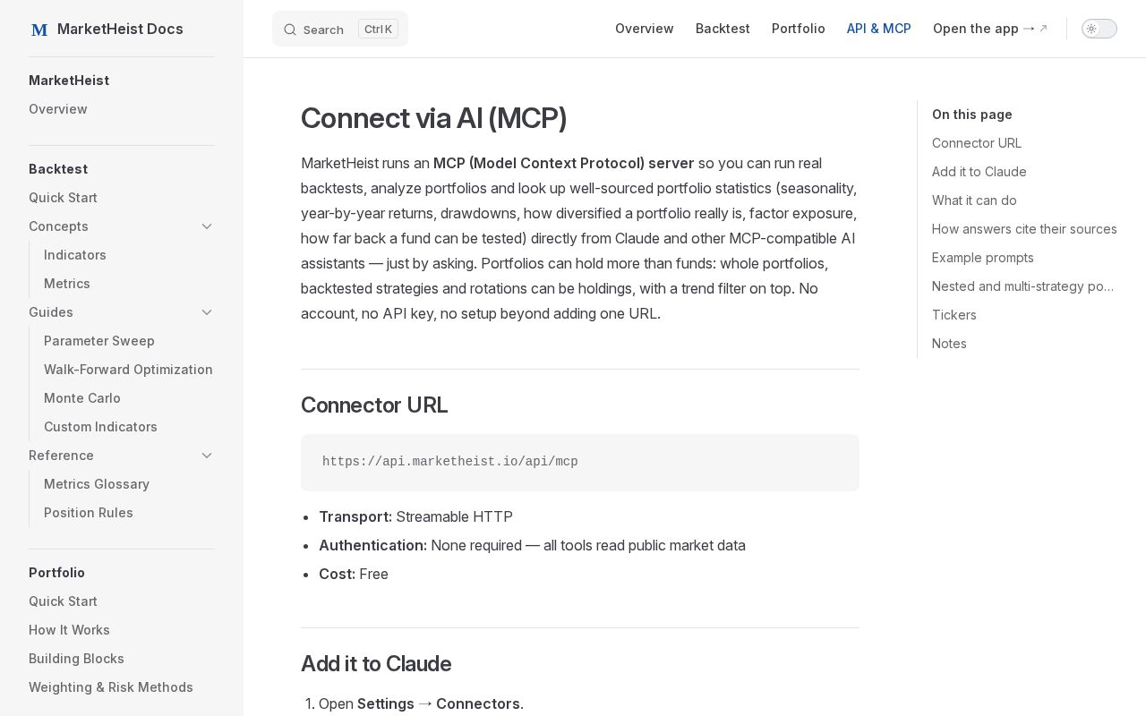Open the Walk-Forward Optimization guide

click(x=128, y=370)
